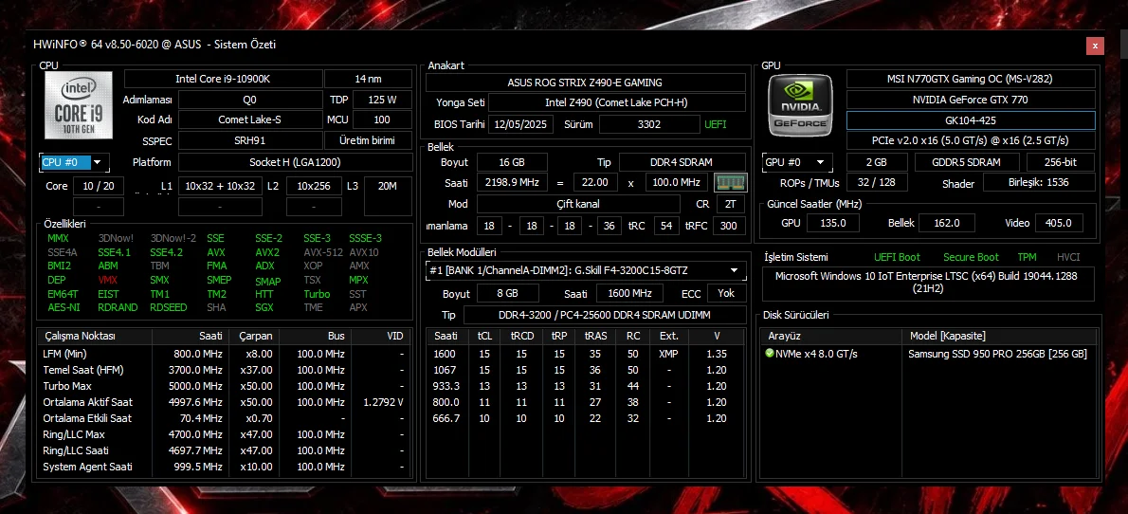Click the green check icon beside NVMe x4
Viewport: 1128px width, 514px height.
pyautogui.click(x=769, y=354)
